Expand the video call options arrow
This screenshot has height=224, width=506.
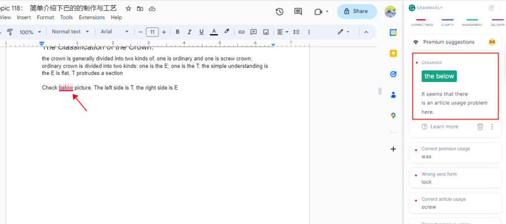coord(327,11)
